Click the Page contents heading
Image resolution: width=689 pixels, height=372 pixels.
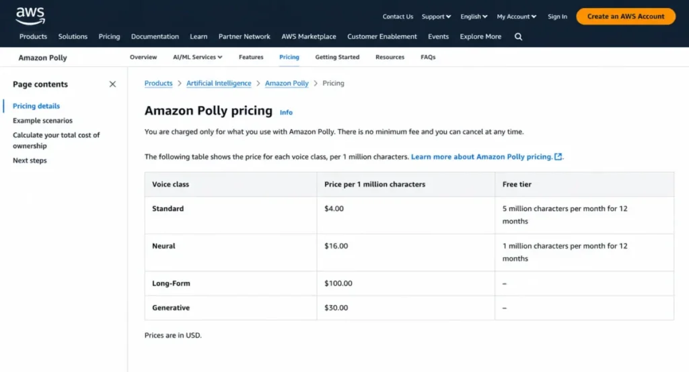pos(40,84)
